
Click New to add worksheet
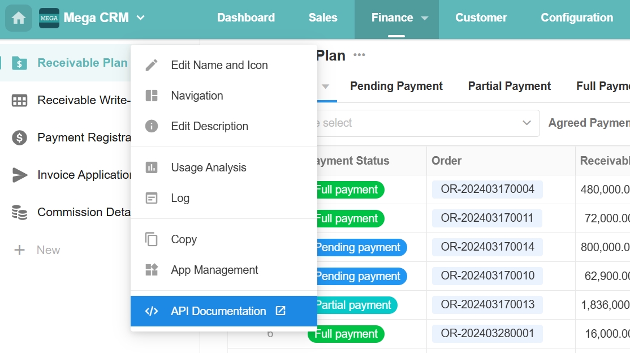(x=48, y=250)
